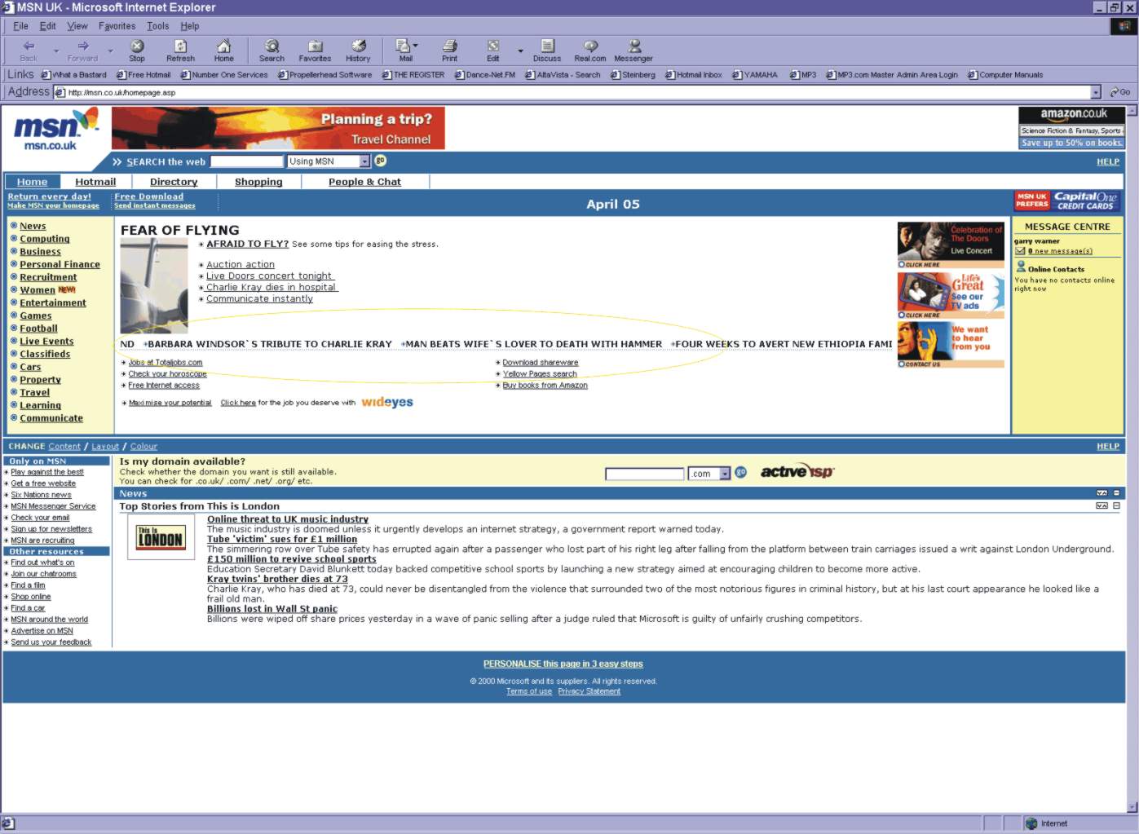Click the go button next to the .com box
1139x834 pixels.
pos(740,472)
